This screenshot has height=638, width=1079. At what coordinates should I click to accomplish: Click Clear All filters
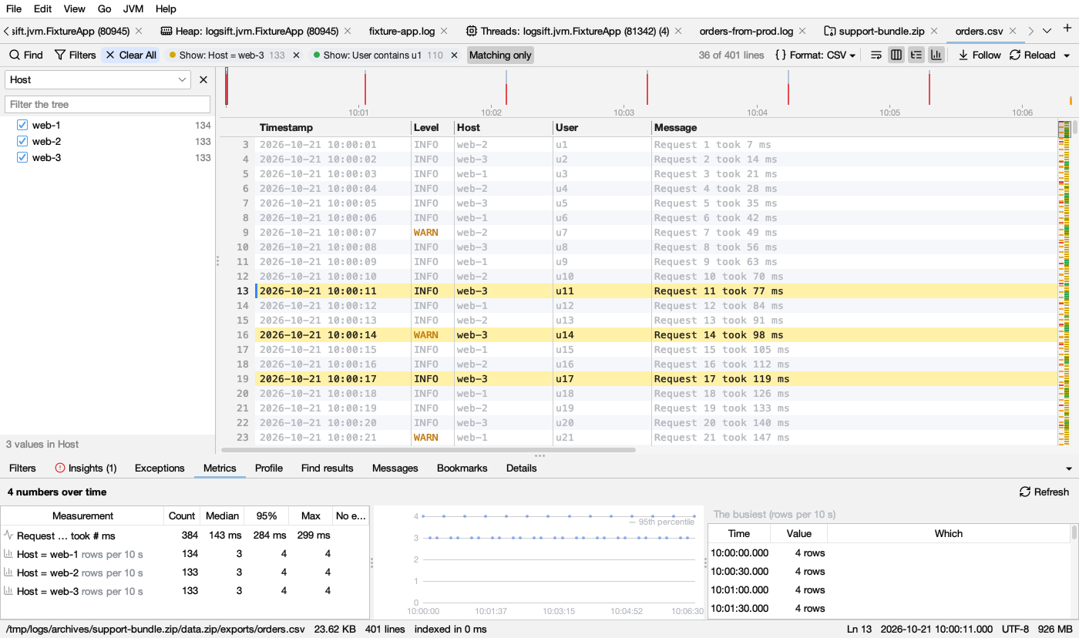[x=130, y=55]
